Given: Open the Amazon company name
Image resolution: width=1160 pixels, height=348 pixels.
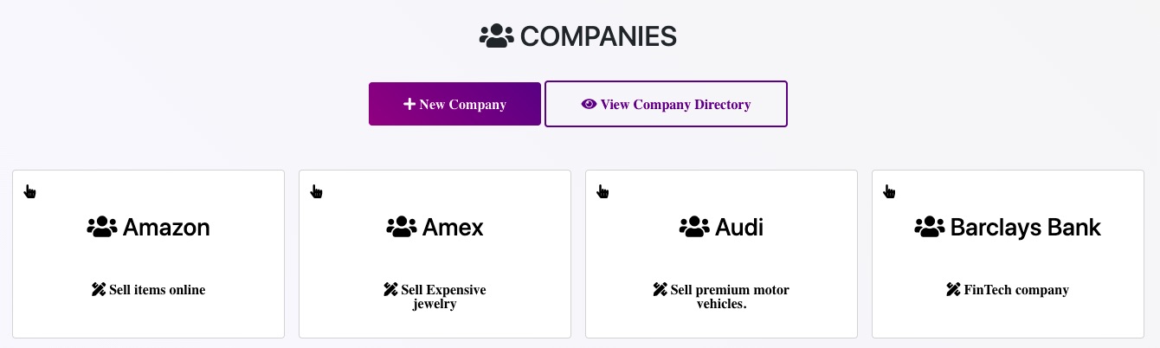Looking at the screenshot, I should (x=166, y=227).
